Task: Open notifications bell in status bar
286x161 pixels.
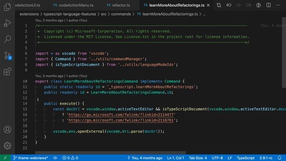Action: tap(279, 158)
